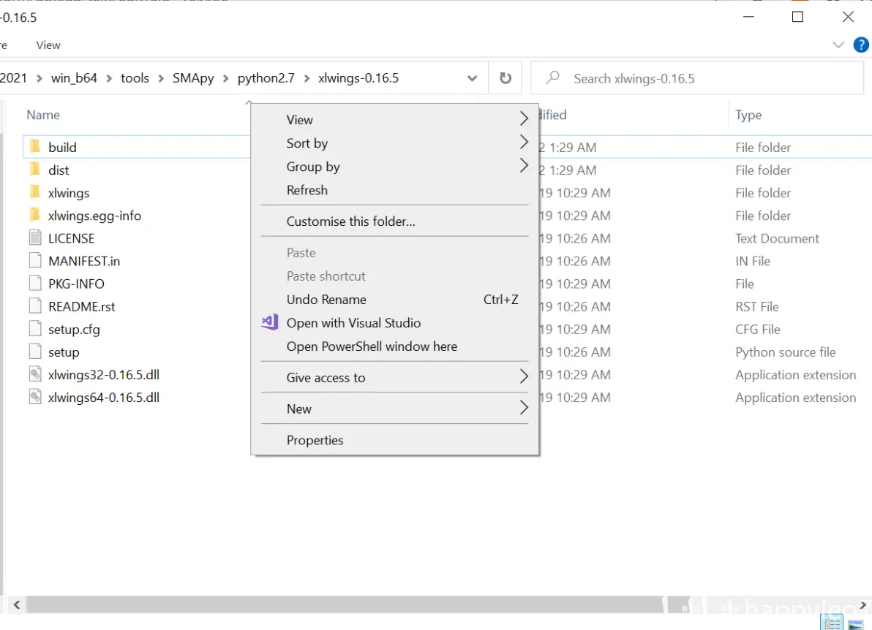Click the Text Document type cell
The width and height of the screenshot is (872, 630).
pyautogui.click(x=777, y=238)
